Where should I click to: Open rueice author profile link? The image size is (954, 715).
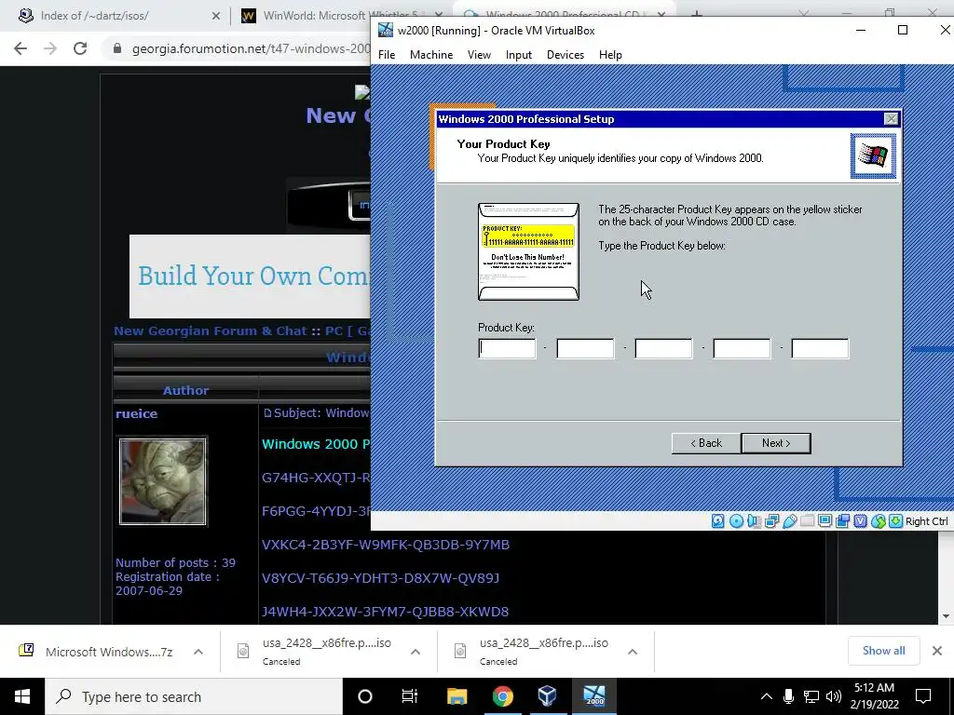136,413
